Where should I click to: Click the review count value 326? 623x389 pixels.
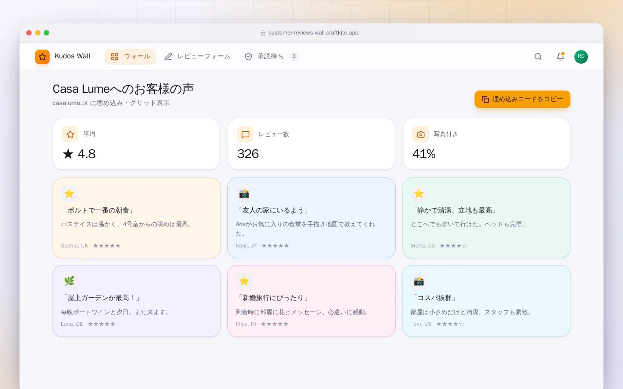point(248,154)
